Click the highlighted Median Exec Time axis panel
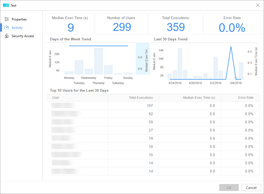This screenshot has width=264, height=194. click(x=143, y=58)
